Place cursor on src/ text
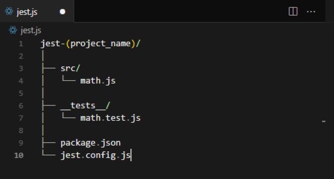This screenshot has width=334, height=179. tap(70, 68)
